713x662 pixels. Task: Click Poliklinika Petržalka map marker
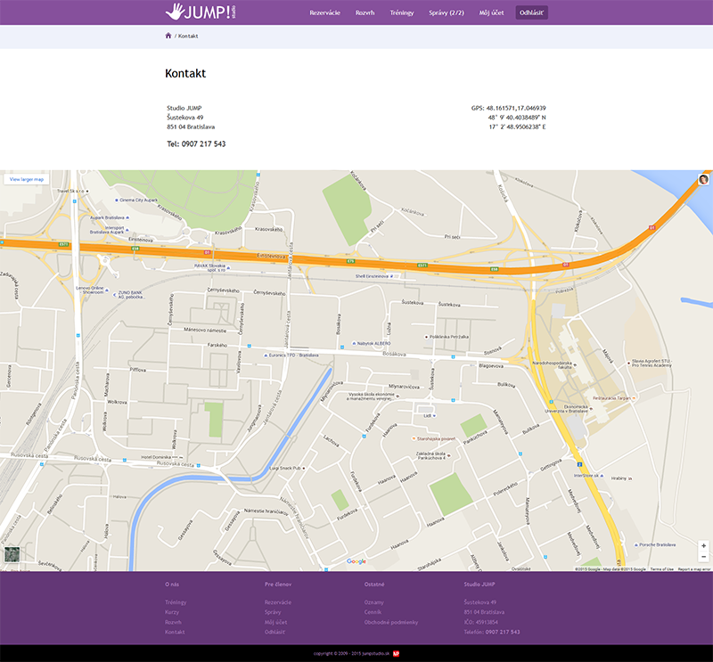pos(447,337)
